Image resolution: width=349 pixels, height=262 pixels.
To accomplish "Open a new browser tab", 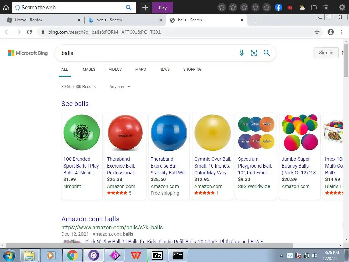I will [x=255, y=20].
